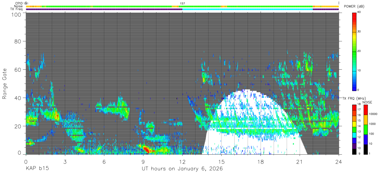The image size is (381, 175).
Task: Click the Range Gate y-axis title
Action: tap(5, 84)
